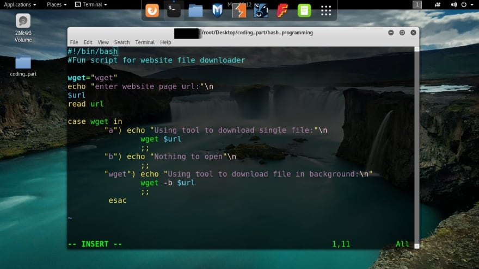Click the power icon in top bar
Viewport: 479px width, 269px height.
click(x=464, y=4)
